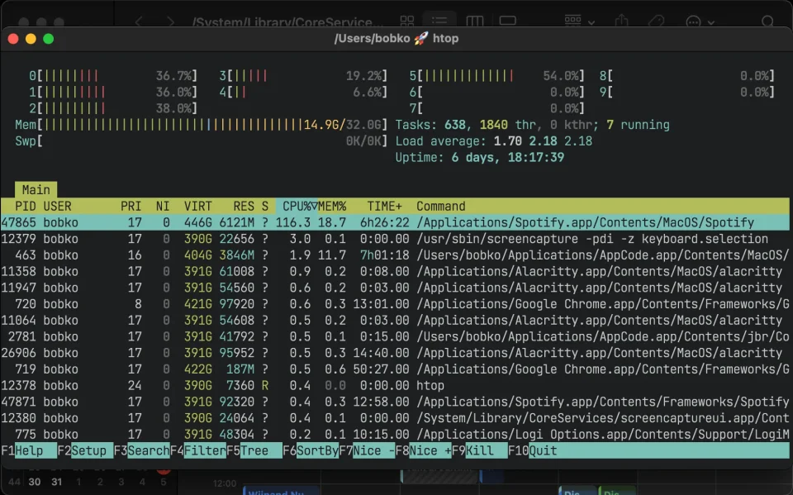793x495 pixels.
Task: Open the Finder search icon
Action: 767,21
